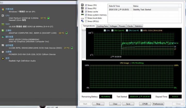186x108 pixels.
Task: Click the RAM module icon in Speccy
Action: pos(3,24)
